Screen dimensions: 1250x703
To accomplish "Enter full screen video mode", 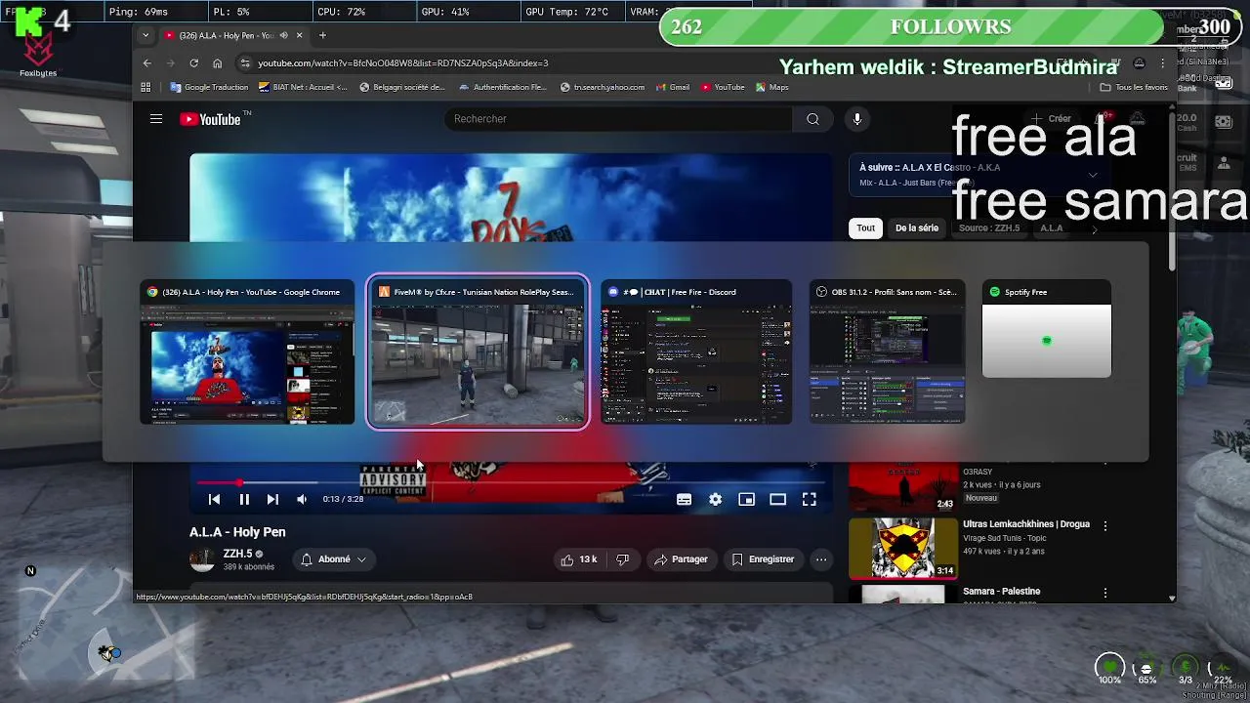I will 809,499.
